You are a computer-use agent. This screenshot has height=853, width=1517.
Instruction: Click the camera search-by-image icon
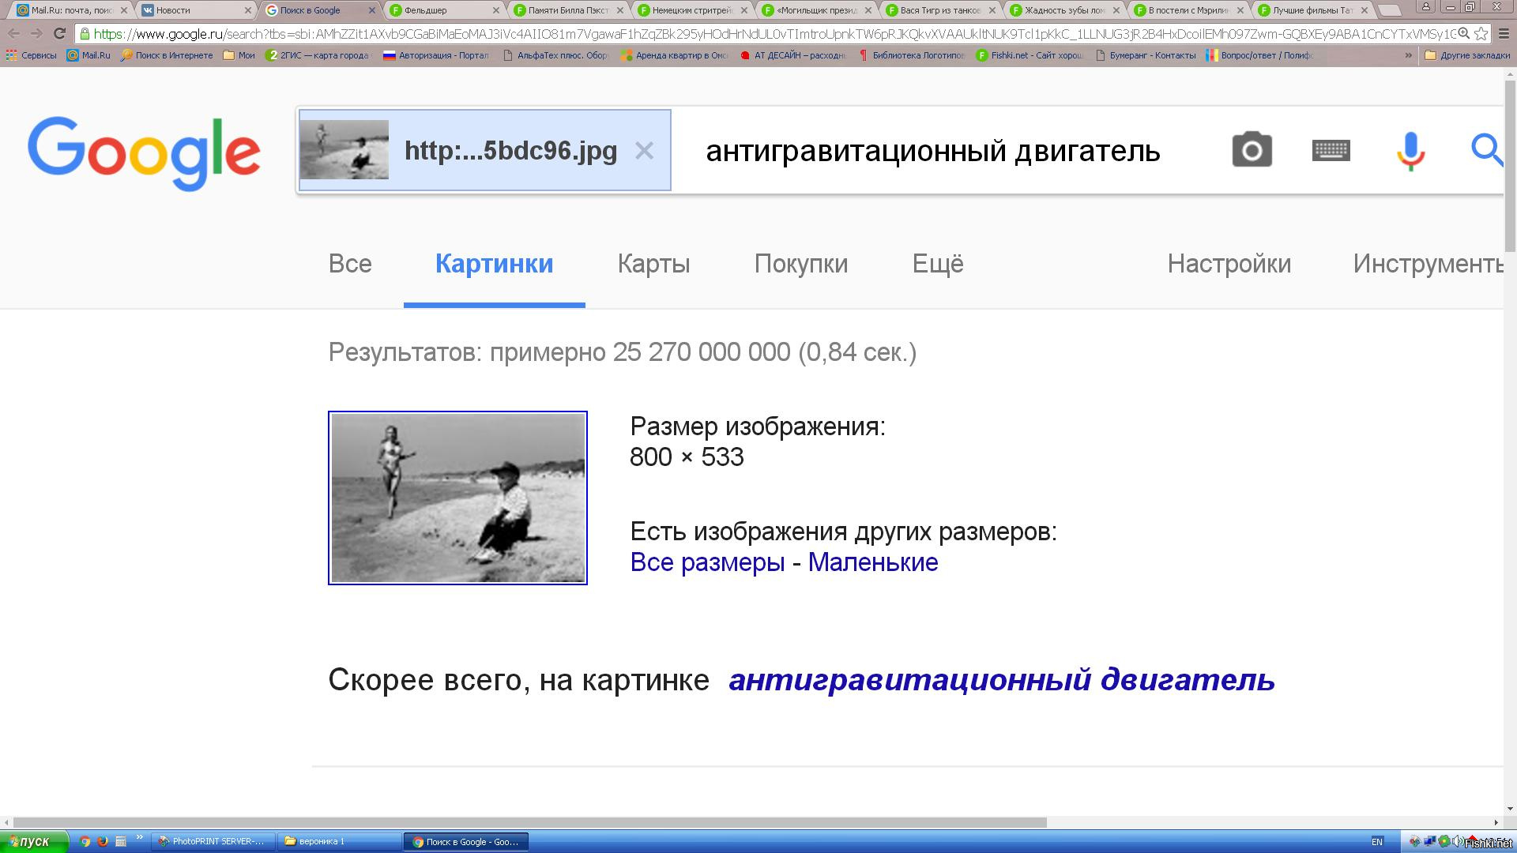pos(1252,150)
